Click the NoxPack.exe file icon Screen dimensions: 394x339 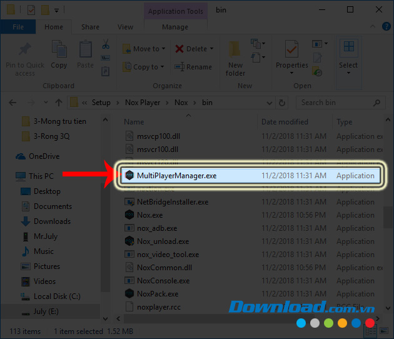click(x=129, y=293)
